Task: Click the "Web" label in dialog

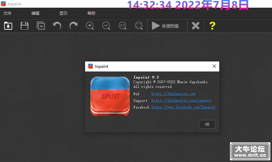Action: click(x=137, y=94)
